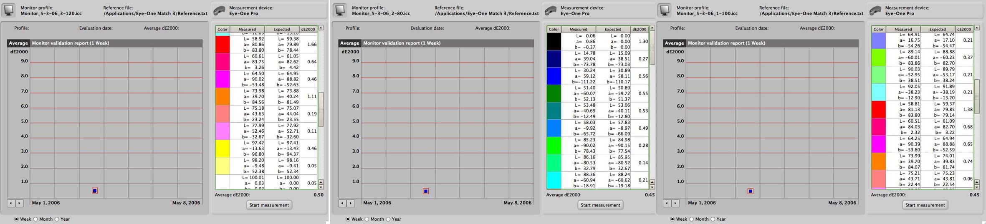Viewport: 986px width, 224px height.
Task: Click scrollbar thumb of 2-80 color table
Action: pos(652,48)
